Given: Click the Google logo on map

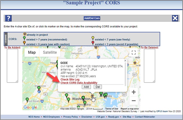Looking at the screenshot, I should (x=30, y=107).
